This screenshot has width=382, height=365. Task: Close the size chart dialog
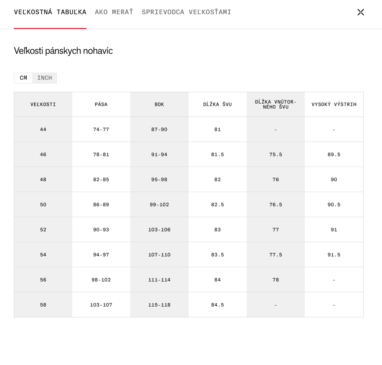361,12
